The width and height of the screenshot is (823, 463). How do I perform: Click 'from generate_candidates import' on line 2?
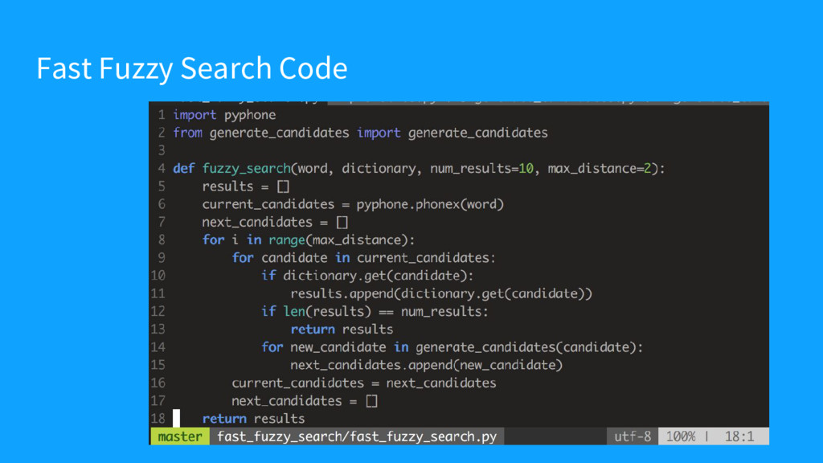coord(287,133)
